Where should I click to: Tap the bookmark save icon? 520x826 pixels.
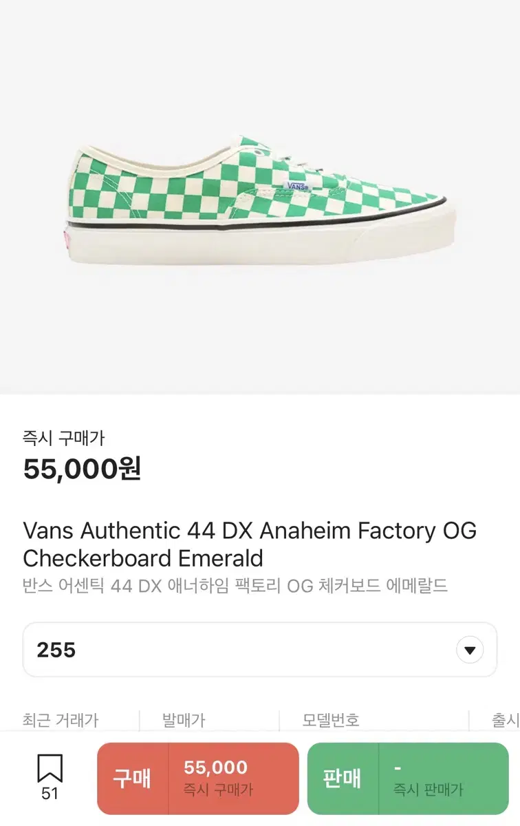tap(50, 768)
